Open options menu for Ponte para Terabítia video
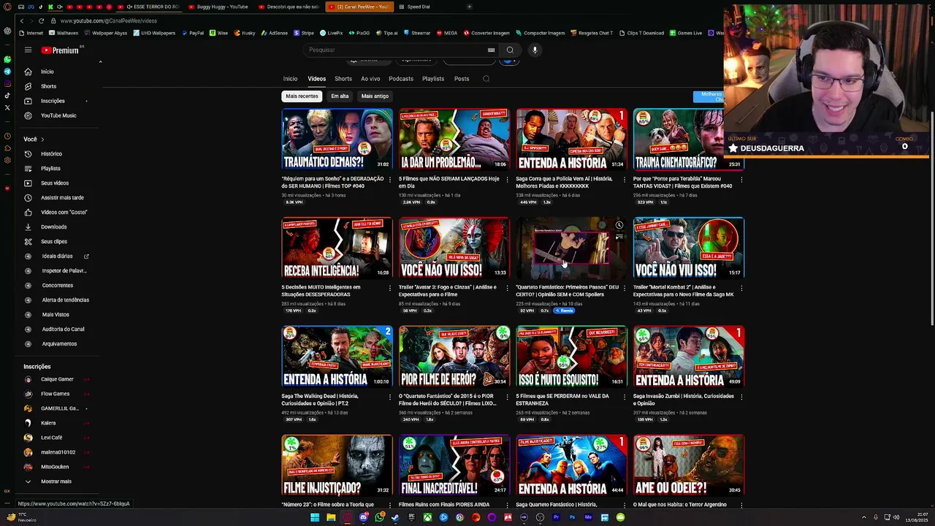935x526 pixels. [x=741, y=179]
